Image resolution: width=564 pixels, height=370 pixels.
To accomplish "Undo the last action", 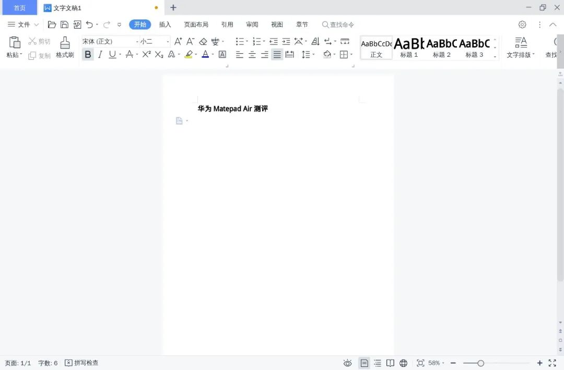I will (89, 24).
